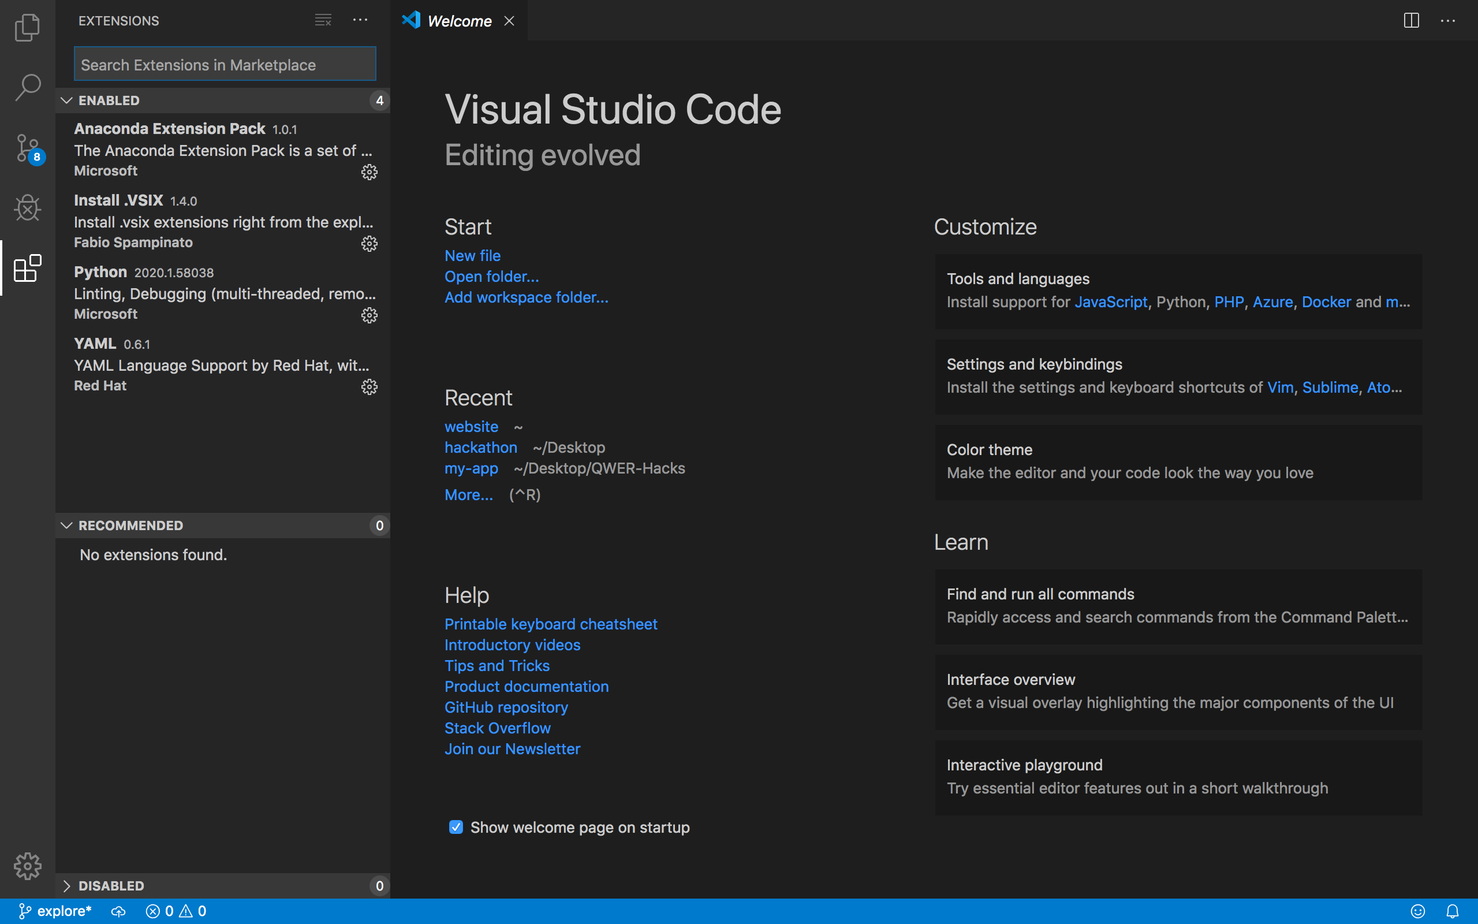Manage Python extension via gear icon

369,315
